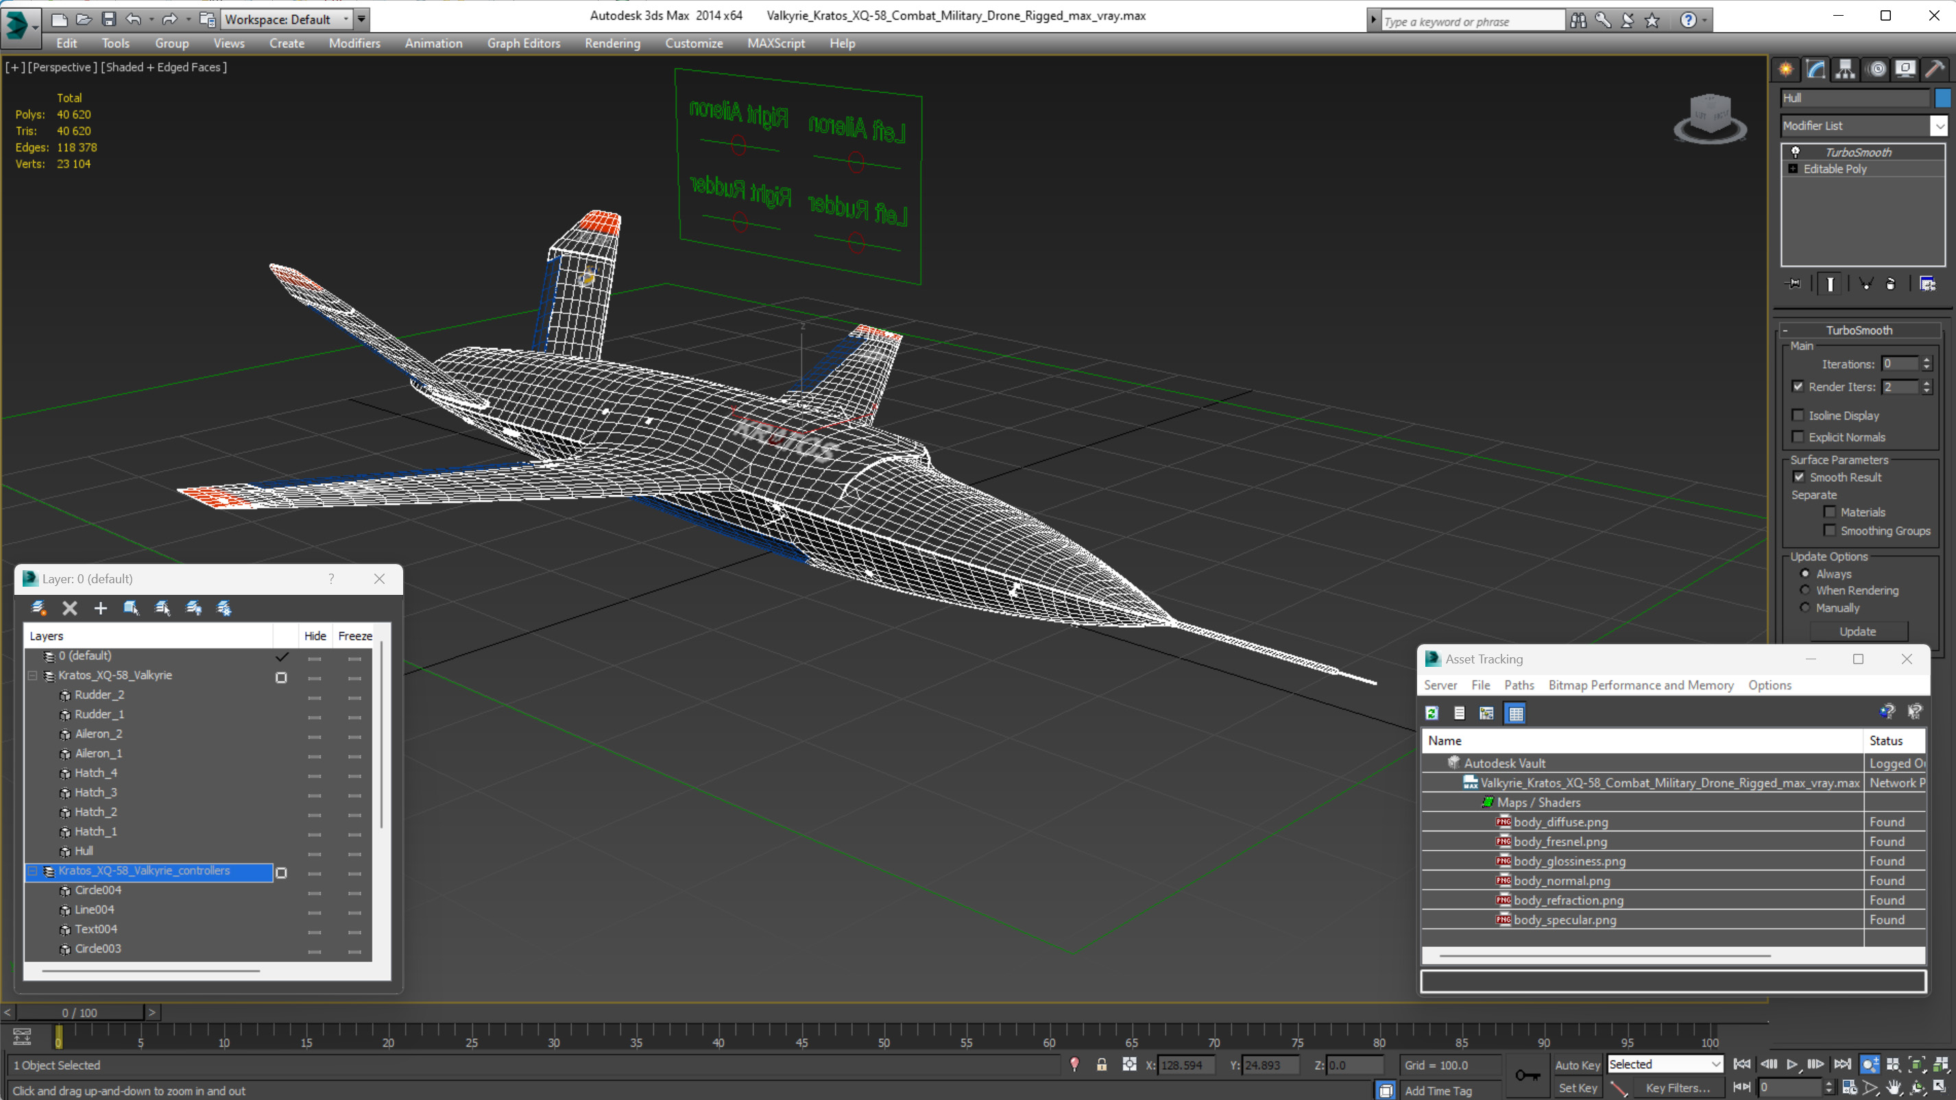Enable Separate by Materials checkbox
1956x1100 pixels.
[1829, 512]
